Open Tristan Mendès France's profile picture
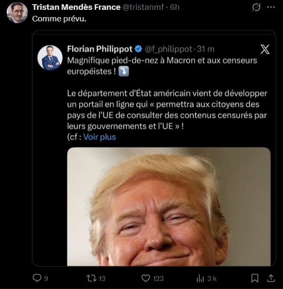 (x=17, y=12)
